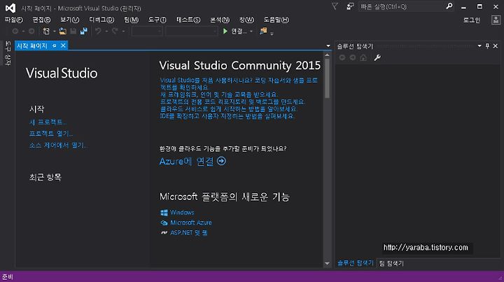Click the 새 프로젝트... link
504x282 pixels.
point(48,122)
